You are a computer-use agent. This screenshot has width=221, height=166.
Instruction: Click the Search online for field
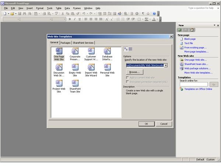pos(194,84)
